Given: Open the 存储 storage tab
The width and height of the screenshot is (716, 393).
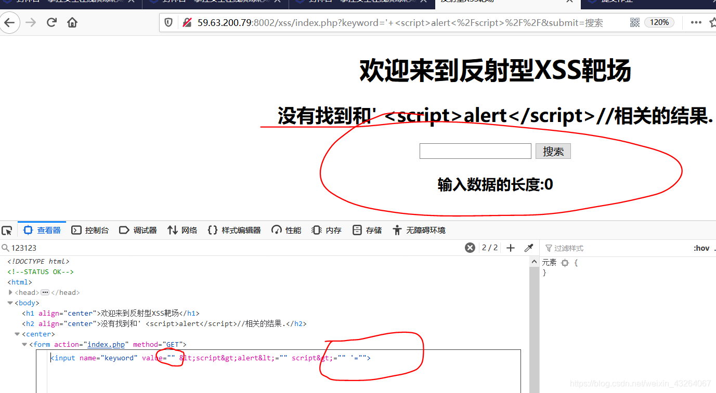Looking at the screenshot, I should (367, 230).
